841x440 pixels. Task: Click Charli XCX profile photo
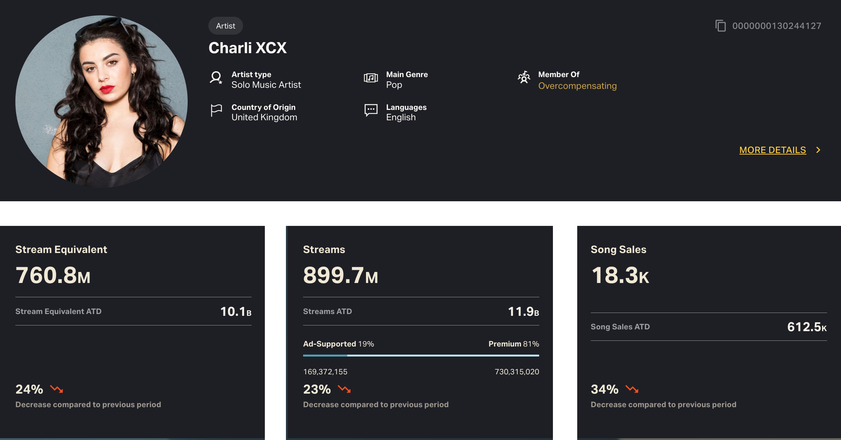(x=102, y=101)
